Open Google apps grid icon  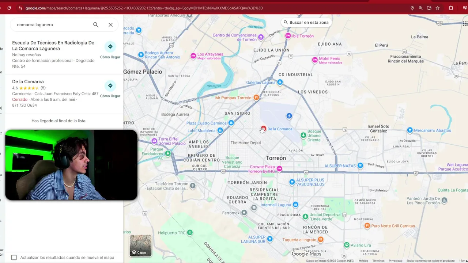point(465,24)
